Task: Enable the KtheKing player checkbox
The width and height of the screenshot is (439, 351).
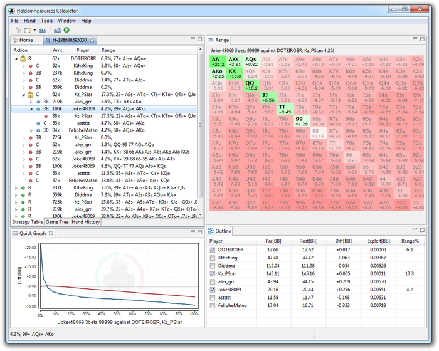Action: pyautogui.click(x=213, y=258)
